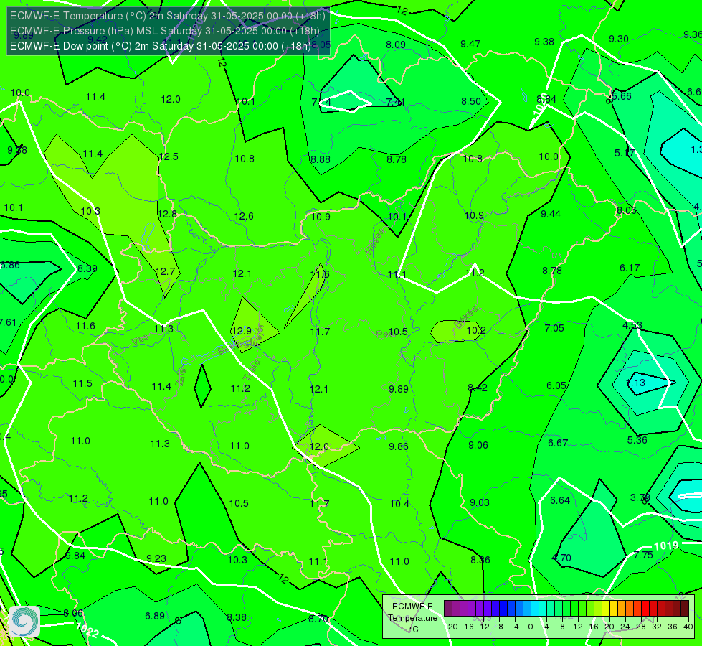The height and width of the screenshot is (646, 702).
Task: Click the 1022 isobar label
Action: coord(87,630)
